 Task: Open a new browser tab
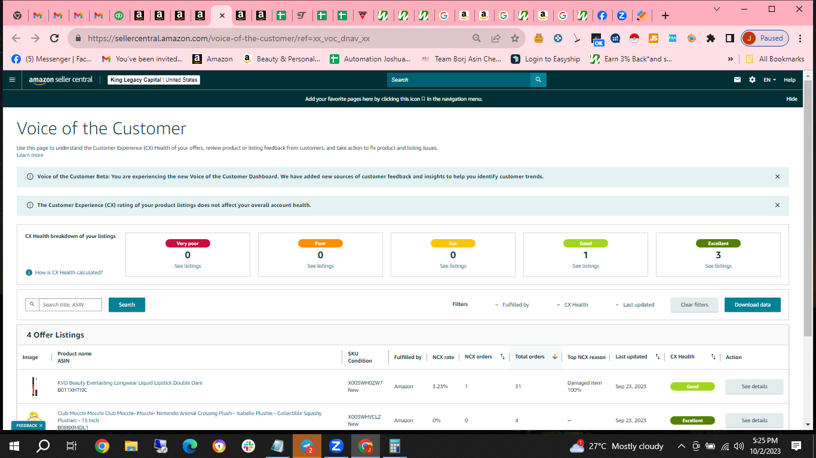(x=665, y=16)
